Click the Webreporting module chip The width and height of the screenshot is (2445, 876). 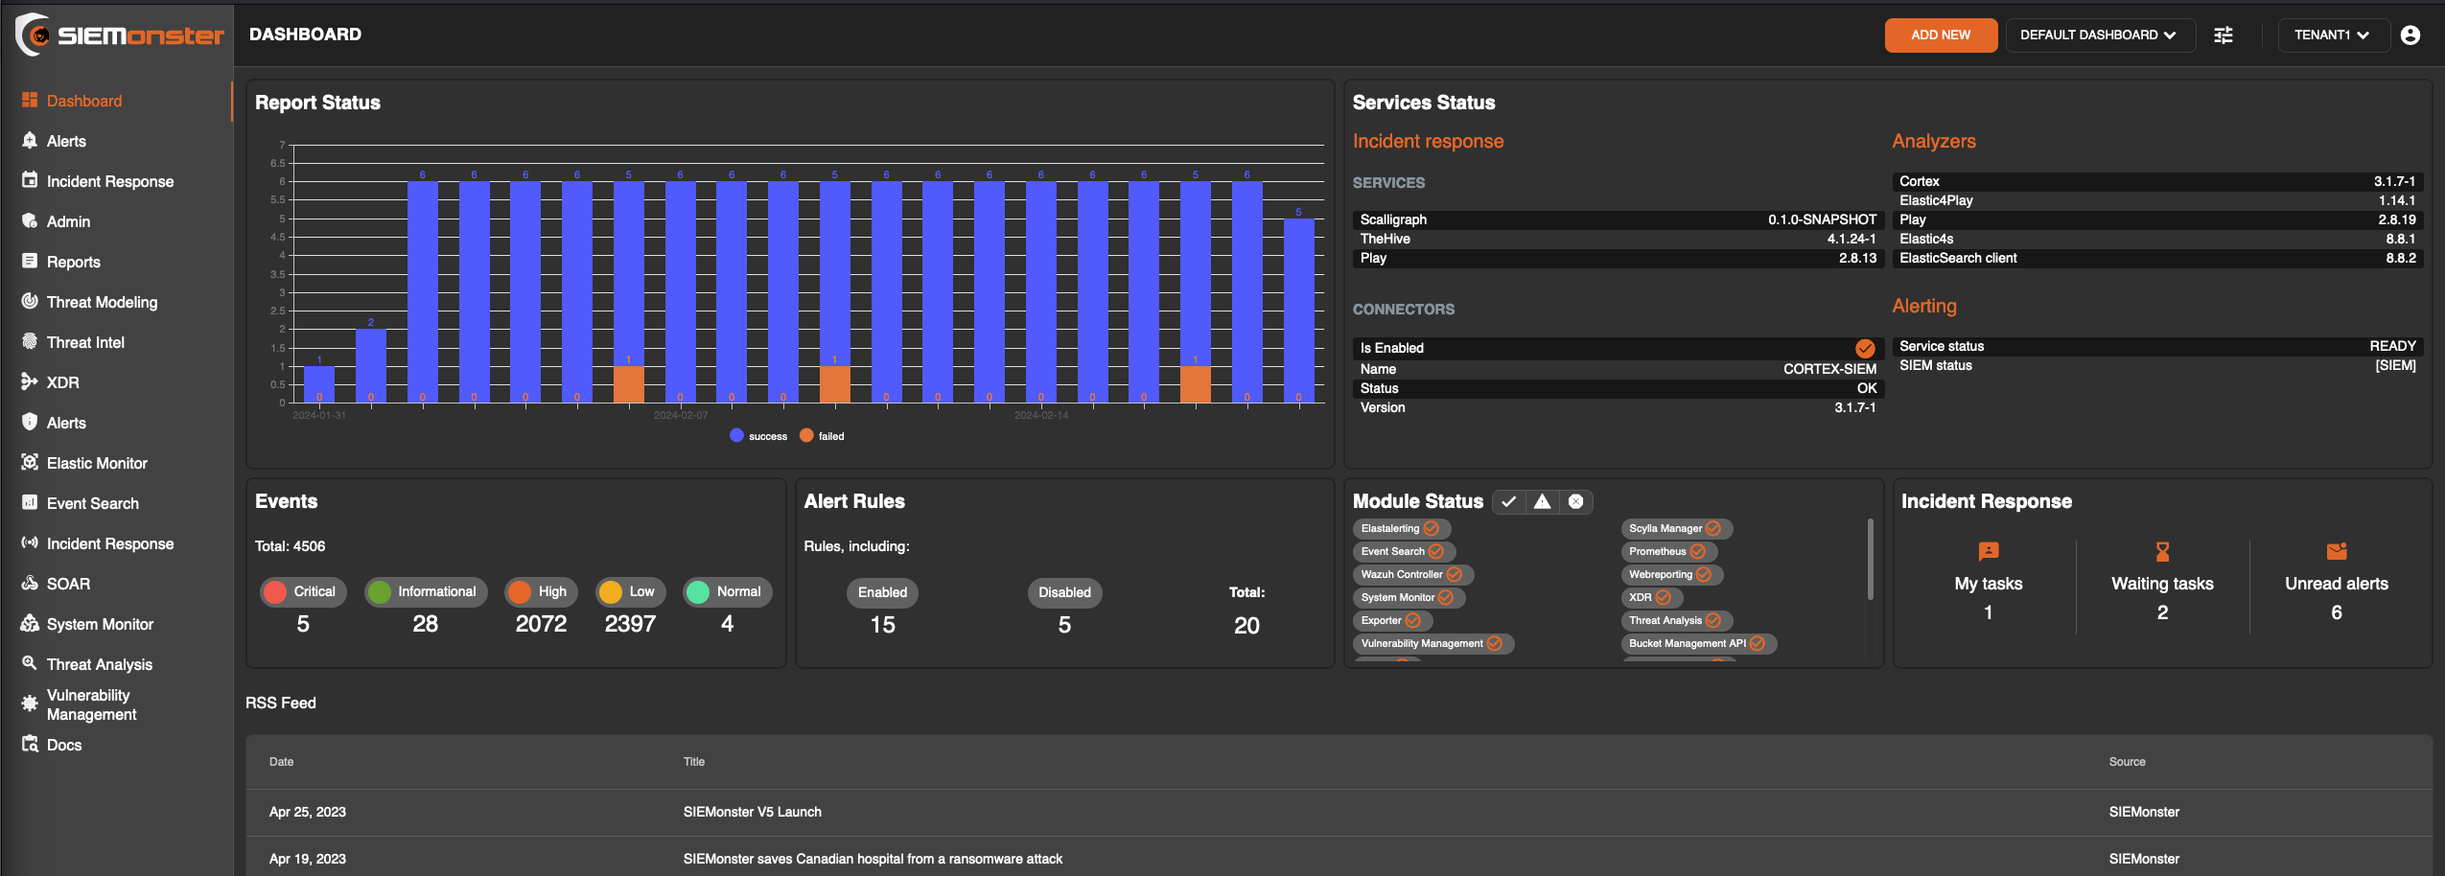(x=1672, y=574)
